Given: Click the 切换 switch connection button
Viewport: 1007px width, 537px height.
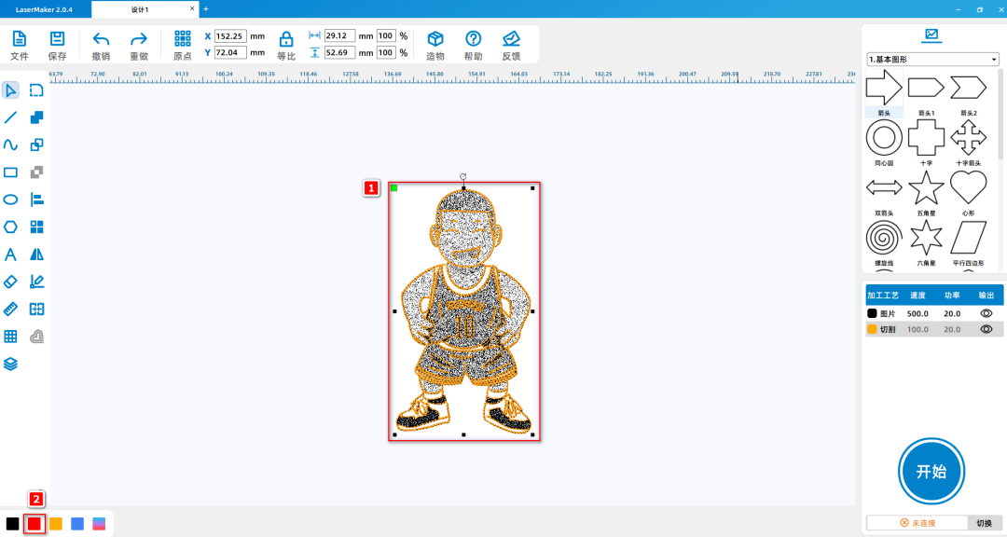Looking at the screenshot, I should [984, 523].
